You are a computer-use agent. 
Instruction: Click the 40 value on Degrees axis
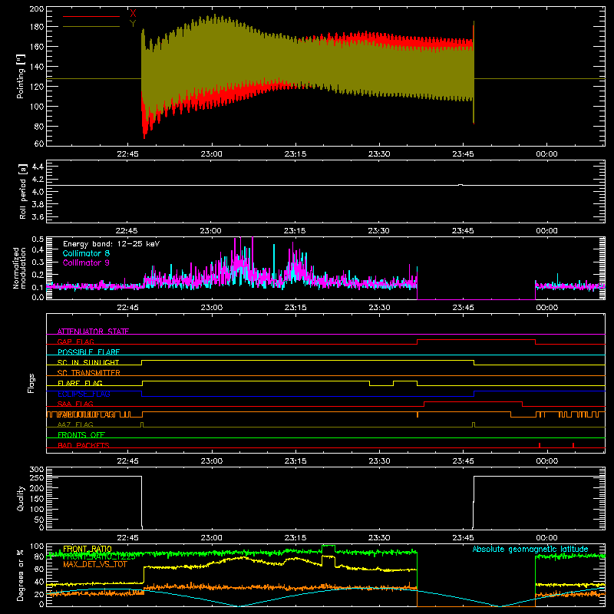pos(39,583)
